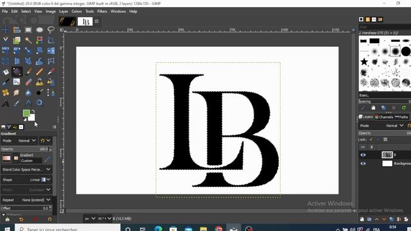Open the gradient Shape Linear dropdown
This screenshot has height=231, width=411.
pyautogui.click(x=26, y=180)
